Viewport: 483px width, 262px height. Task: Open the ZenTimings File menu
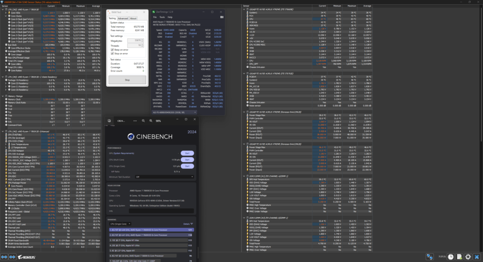(x=155, y=17)
